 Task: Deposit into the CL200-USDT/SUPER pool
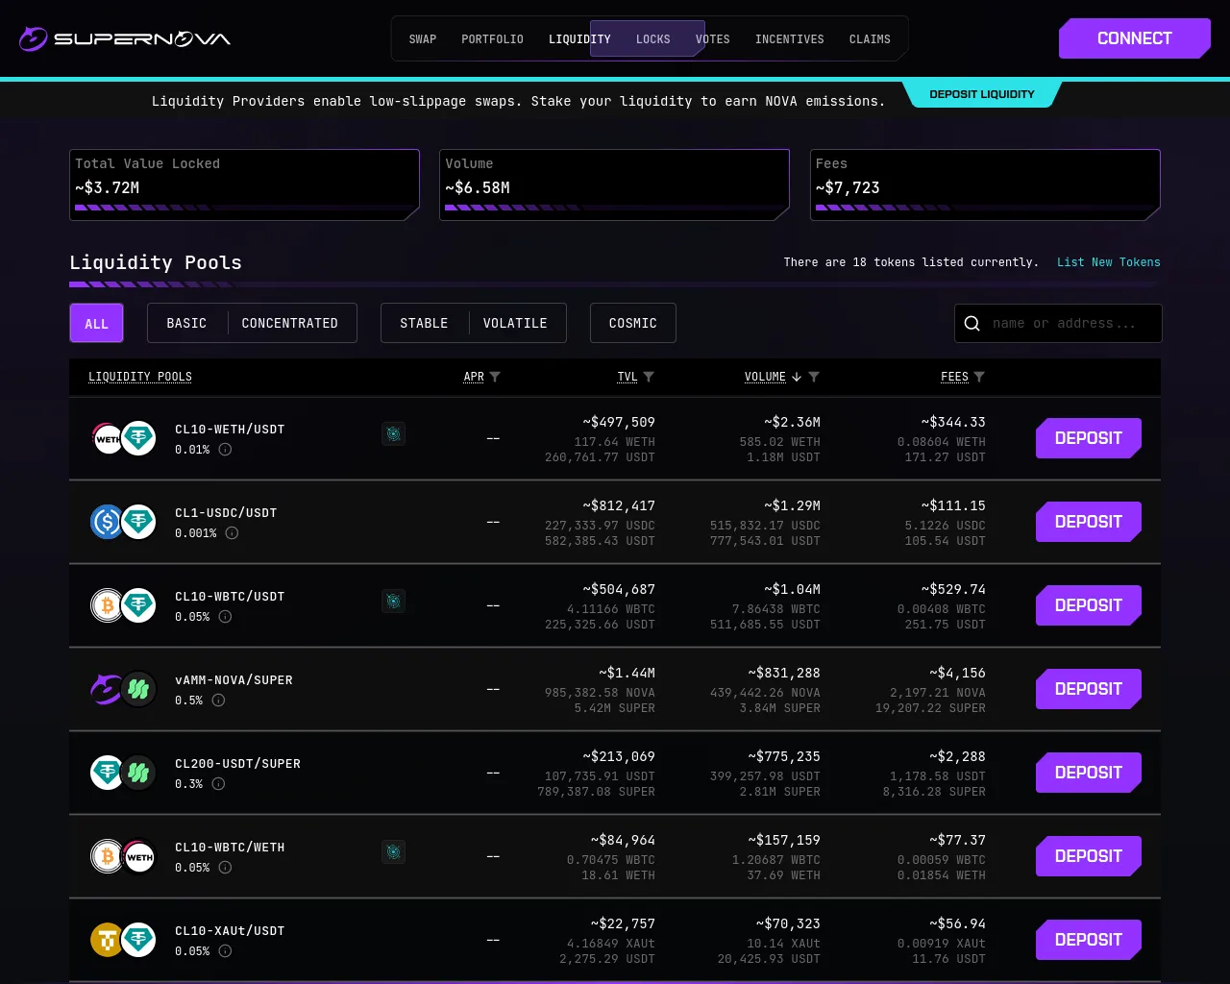point(1089,773)
